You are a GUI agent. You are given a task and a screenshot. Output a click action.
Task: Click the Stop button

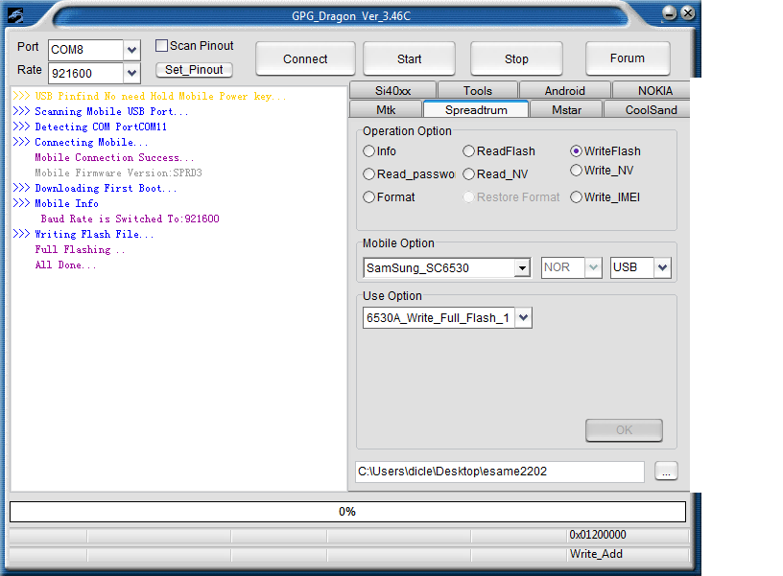(x=516, y=58)
